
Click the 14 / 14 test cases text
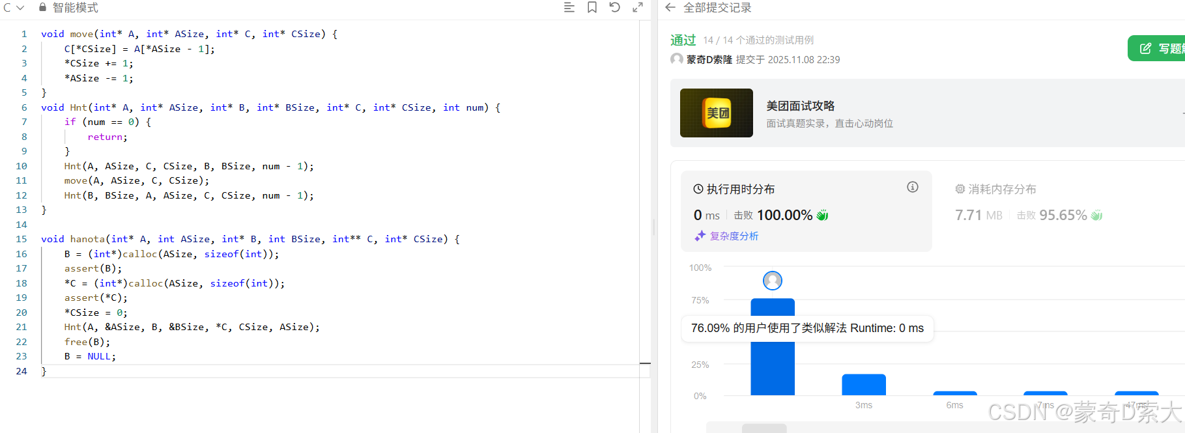pos(758,40)
